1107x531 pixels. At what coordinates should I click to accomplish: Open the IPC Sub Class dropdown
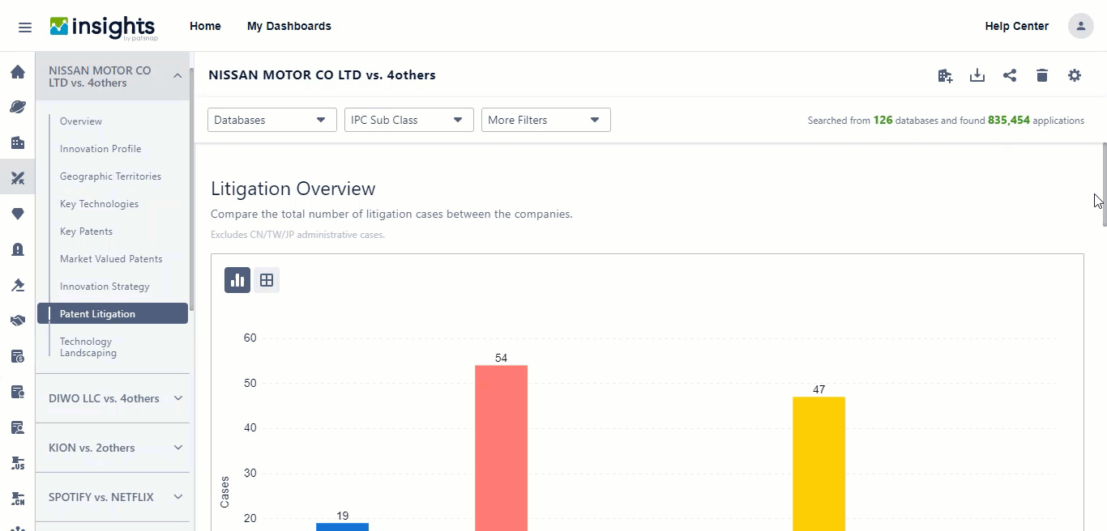pyautogui.click(x=408, y=119)
